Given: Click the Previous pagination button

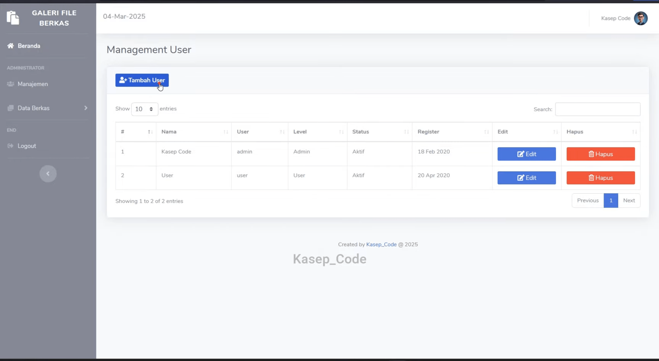Looking at the screenshot, I should click(588, 200).
